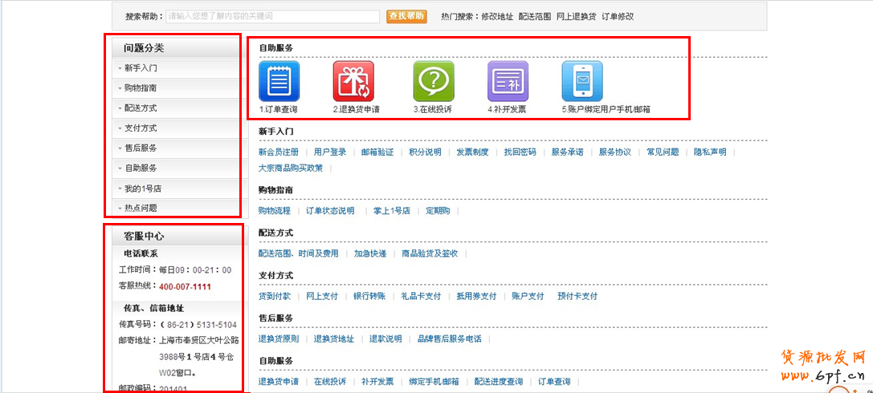Open the 货到付款 payment link
The image size is (873, 393).
274,296
